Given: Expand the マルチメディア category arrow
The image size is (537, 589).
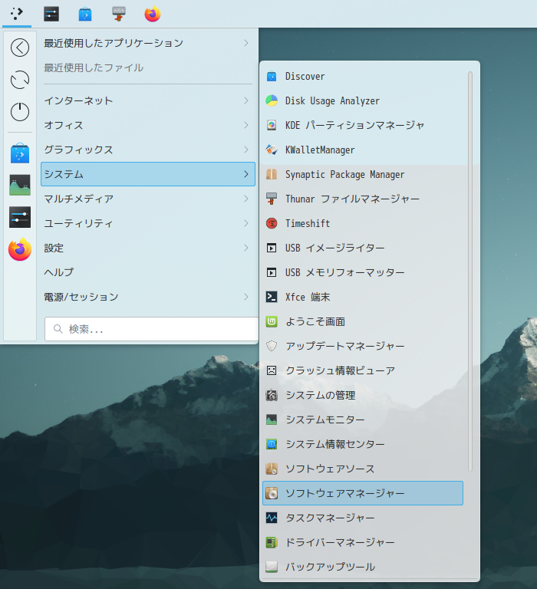Looking at the screenshot, I should click(x=246, y=199).
